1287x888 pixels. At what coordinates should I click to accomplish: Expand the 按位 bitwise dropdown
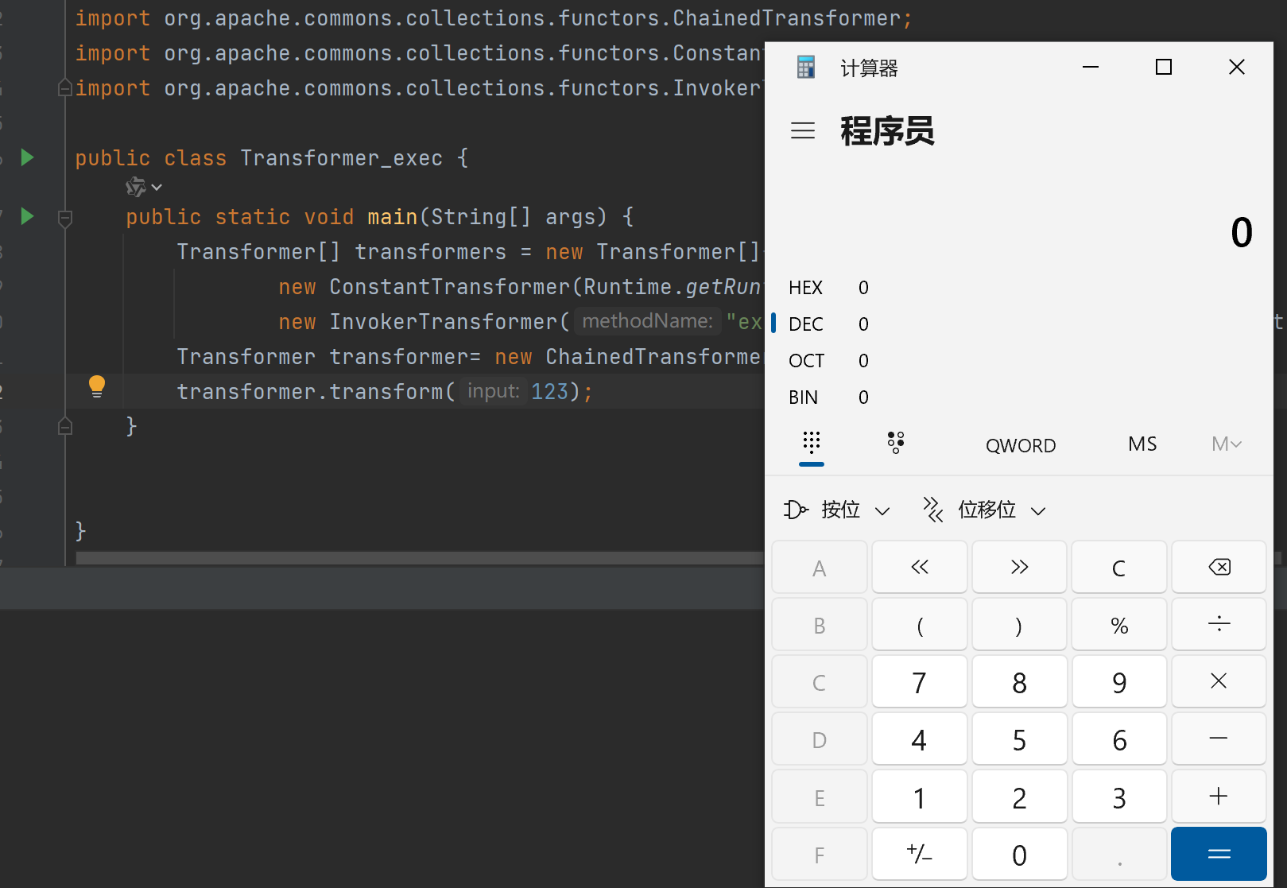[837, 510]
